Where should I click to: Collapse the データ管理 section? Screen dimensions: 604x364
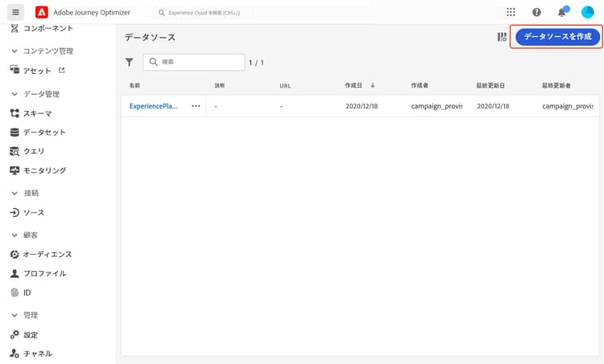pyautogui.click(x=14, y=94)
